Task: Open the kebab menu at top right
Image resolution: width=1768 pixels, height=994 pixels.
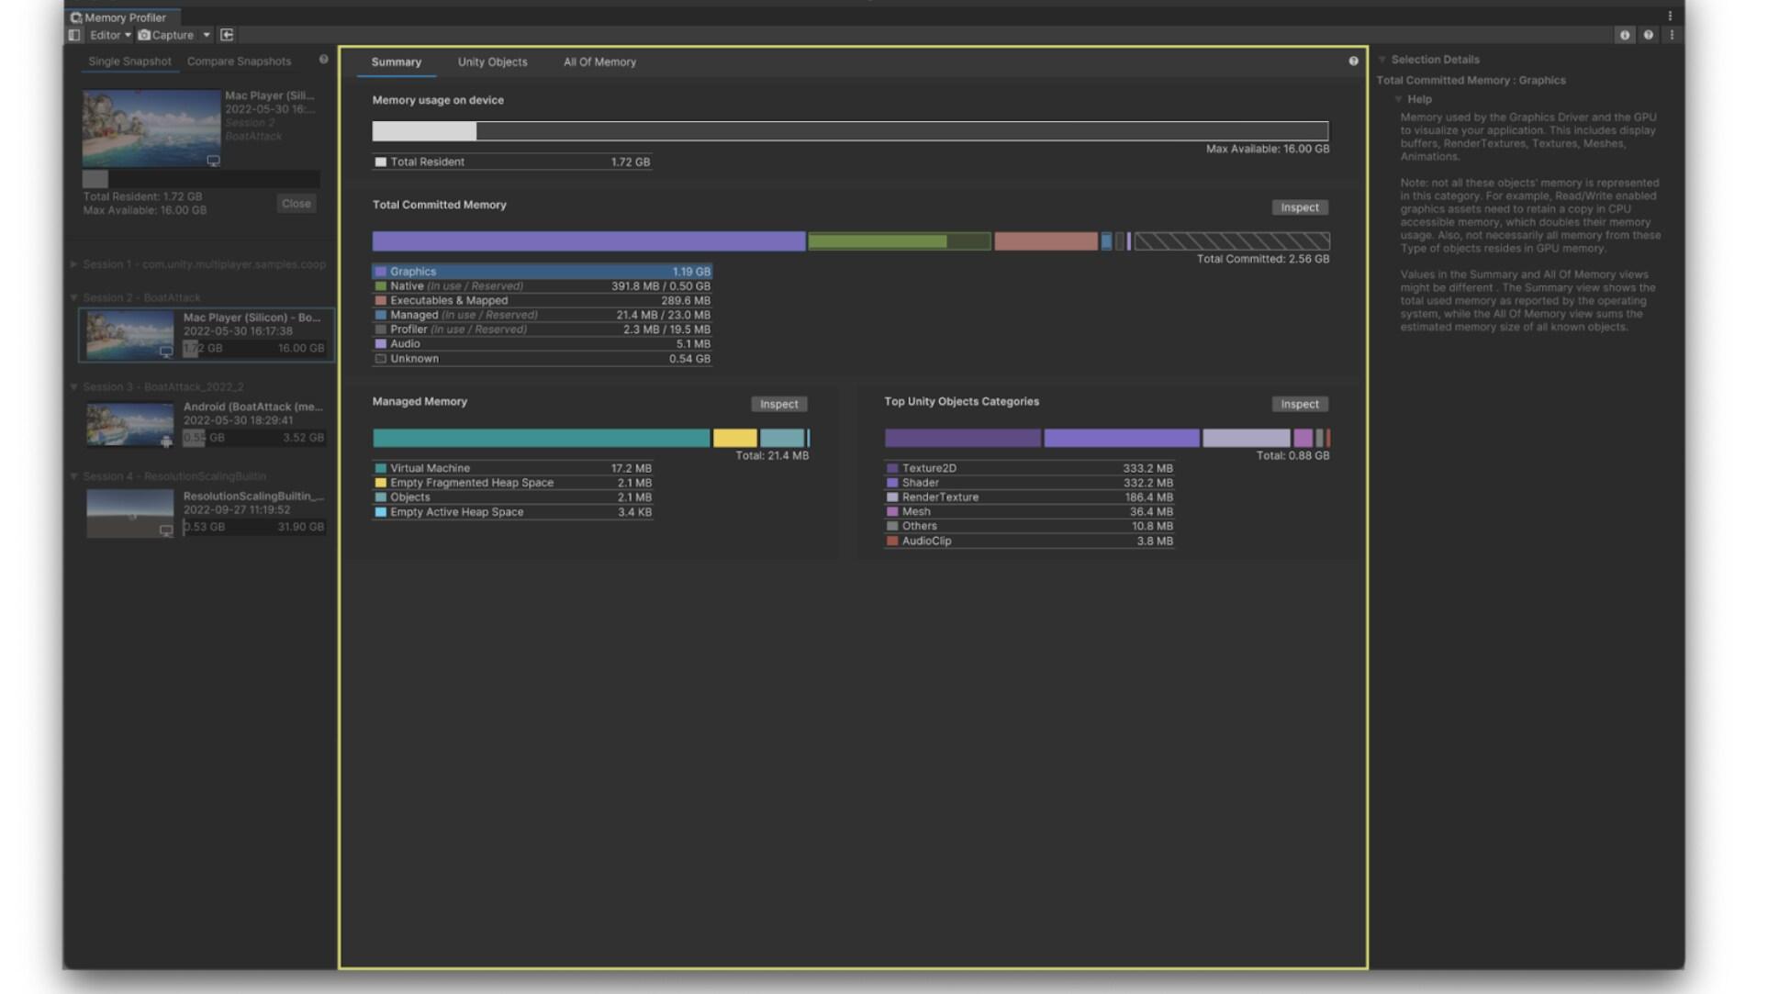Action: (x=1671, y=16)
